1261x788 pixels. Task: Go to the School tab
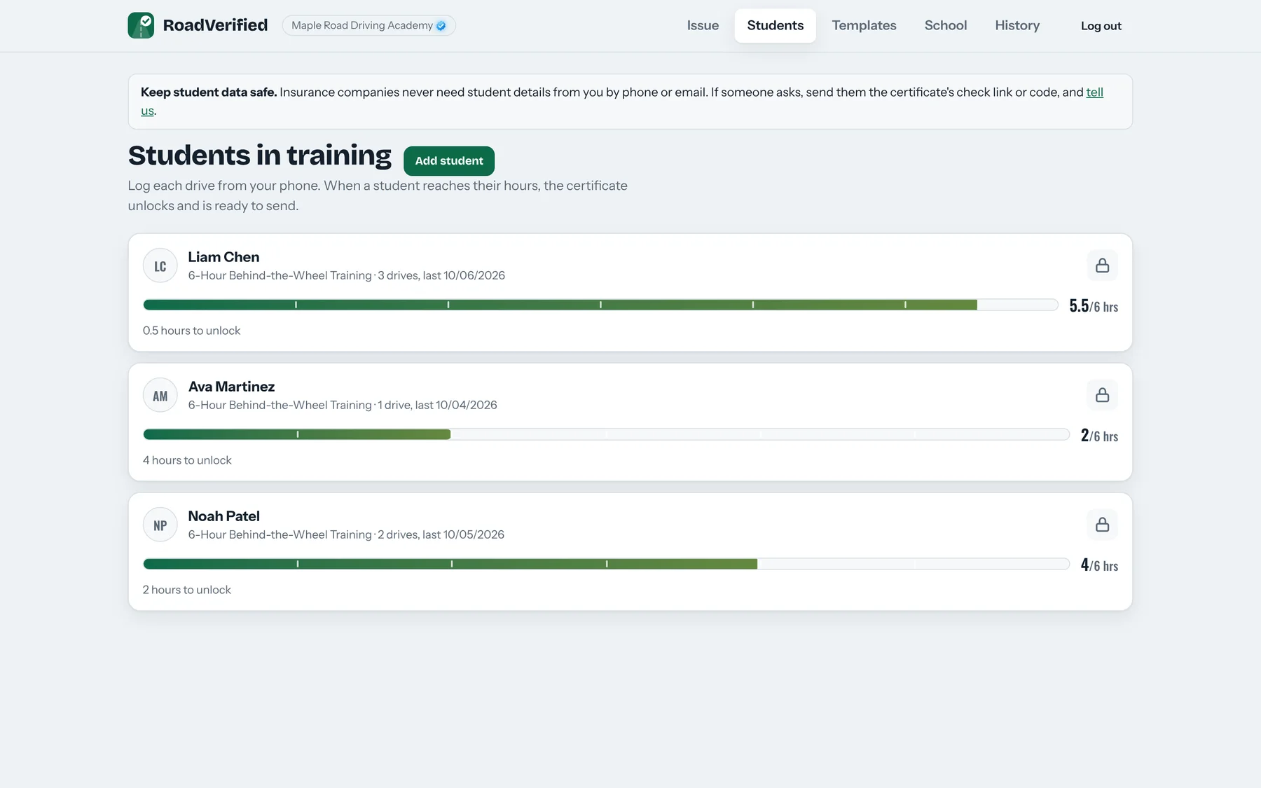pos(945,25)
